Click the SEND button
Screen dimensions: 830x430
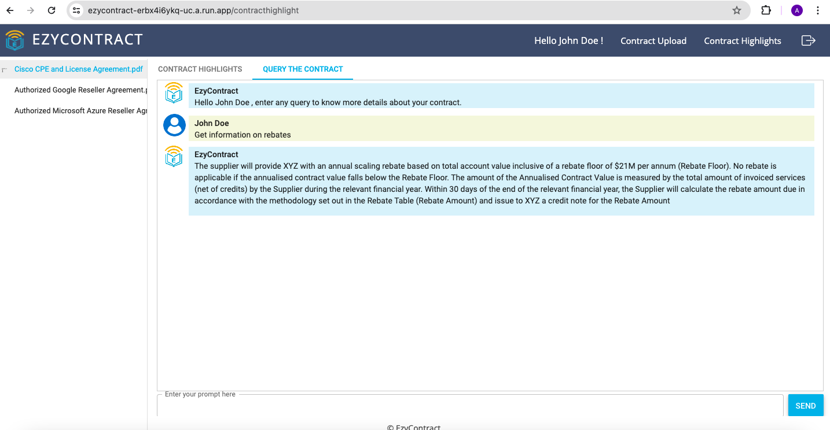(x=805, y=406)
